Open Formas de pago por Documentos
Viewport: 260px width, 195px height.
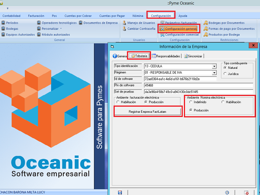click(x=229, y=29)
